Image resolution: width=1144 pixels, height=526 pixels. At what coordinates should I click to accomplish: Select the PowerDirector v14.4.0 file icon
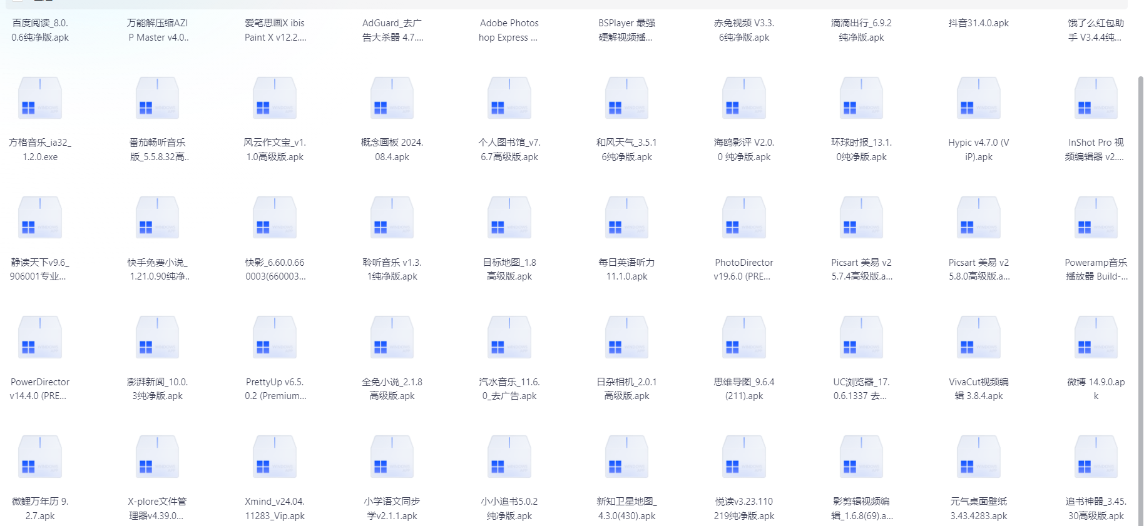point(40,337)
